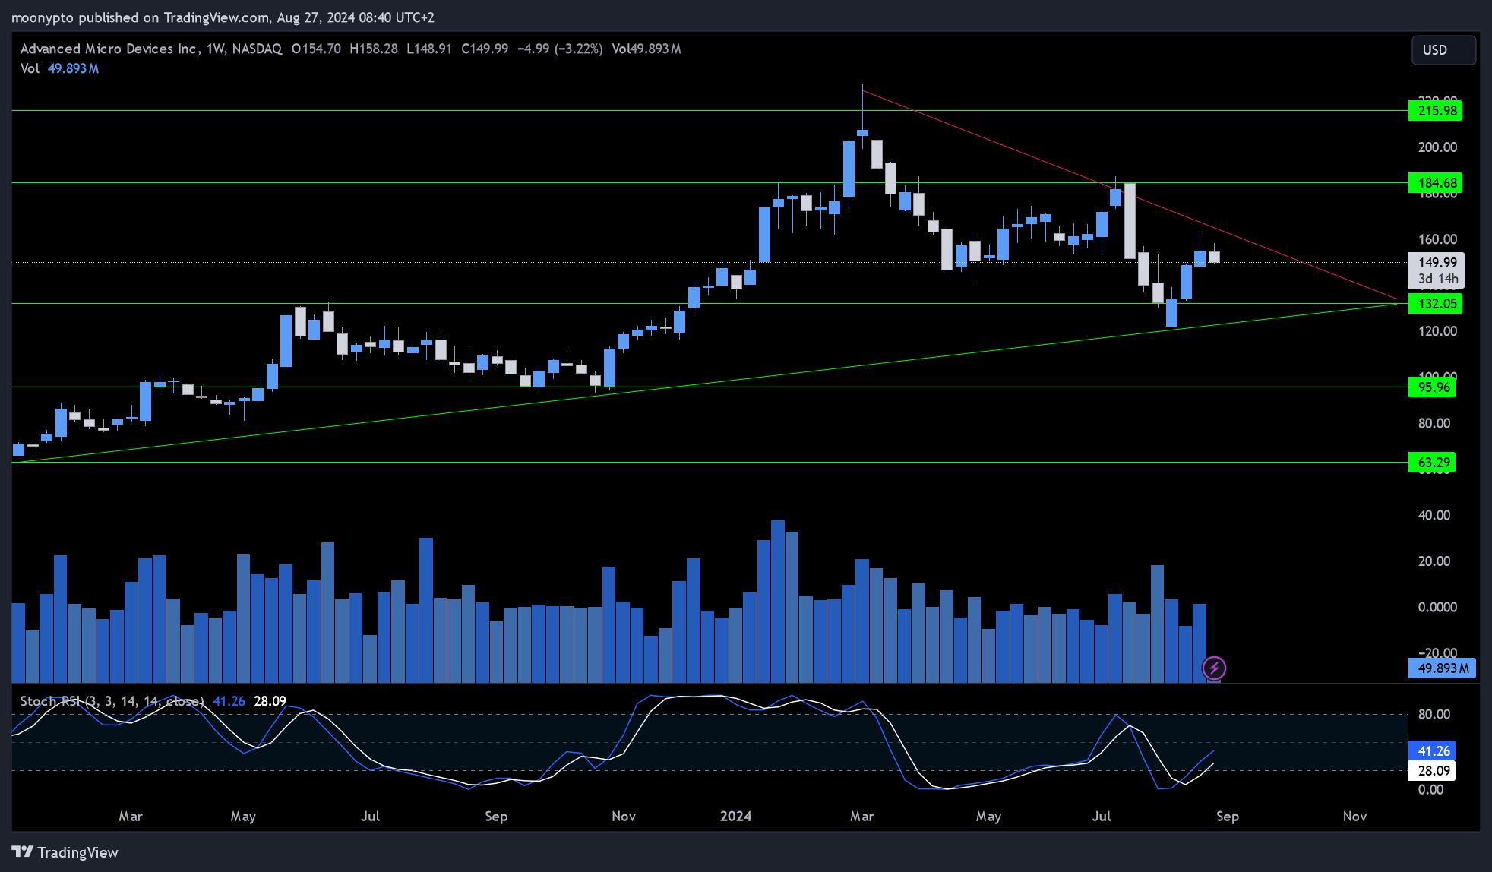This screenshot has height=872, width=1492.
Task: Open the USD currency selector
Action: point(1443,49)
